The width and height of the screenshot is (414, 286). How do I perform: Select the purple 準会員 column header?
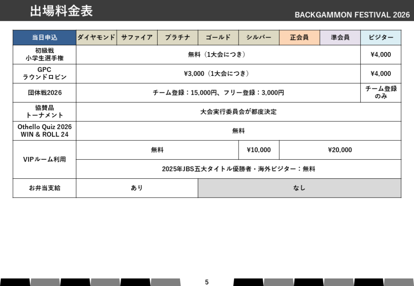(340, 38)
